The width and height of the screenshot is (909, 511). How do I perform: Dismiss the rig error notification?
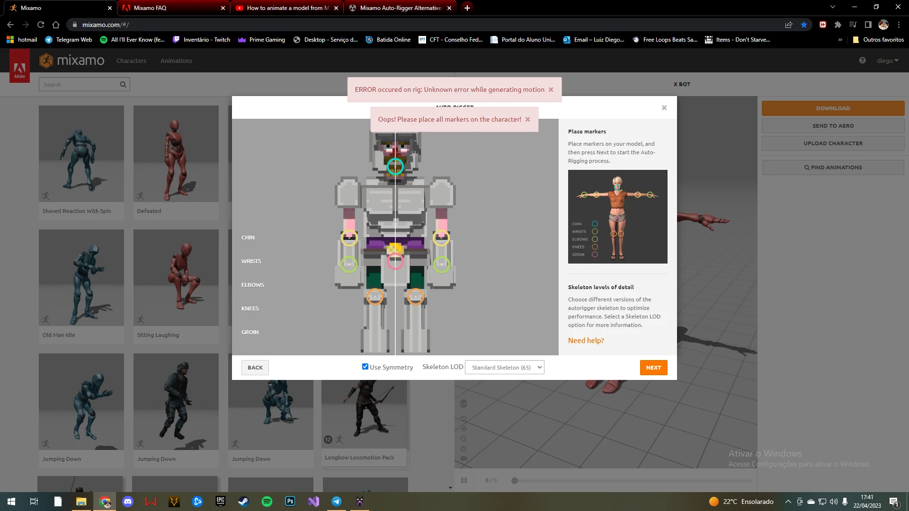coord(551,89)
